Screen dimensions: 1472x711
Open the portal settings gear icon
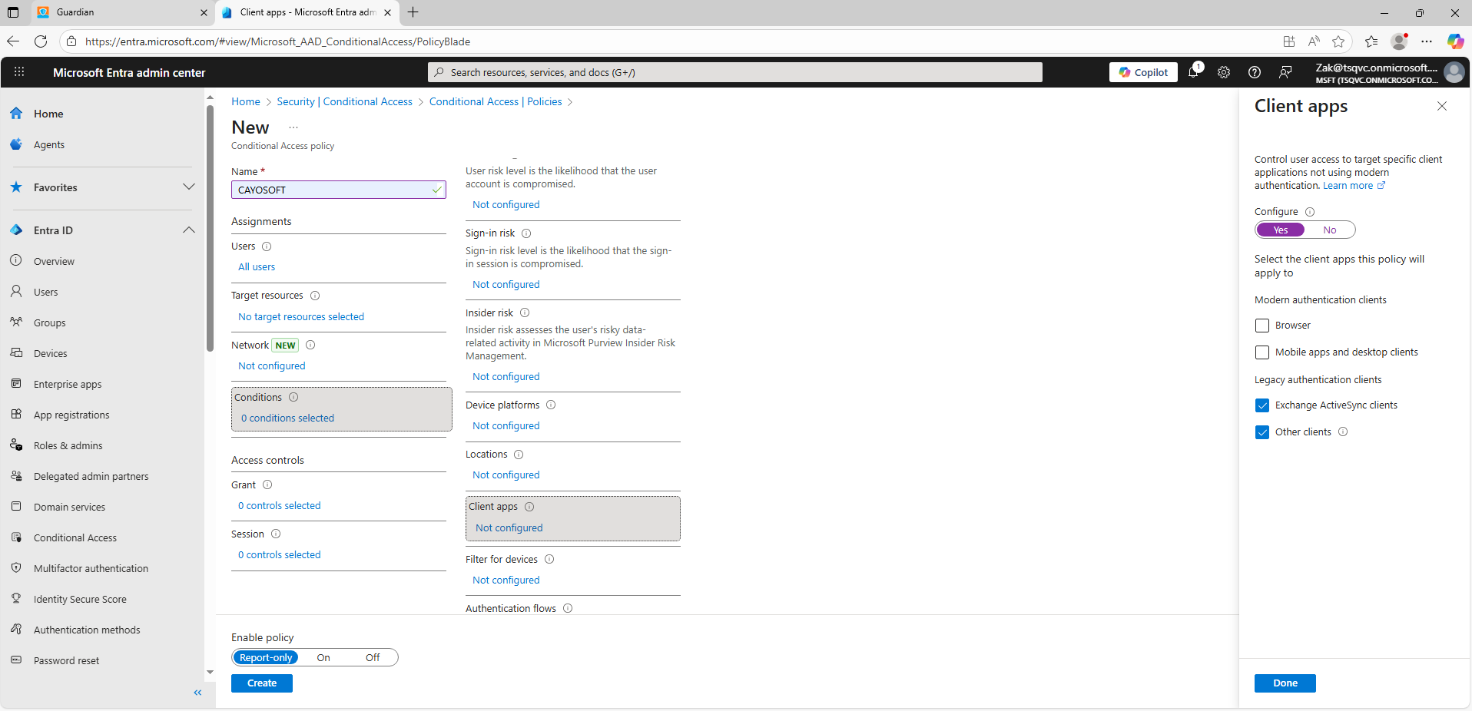coord(1224,72)
